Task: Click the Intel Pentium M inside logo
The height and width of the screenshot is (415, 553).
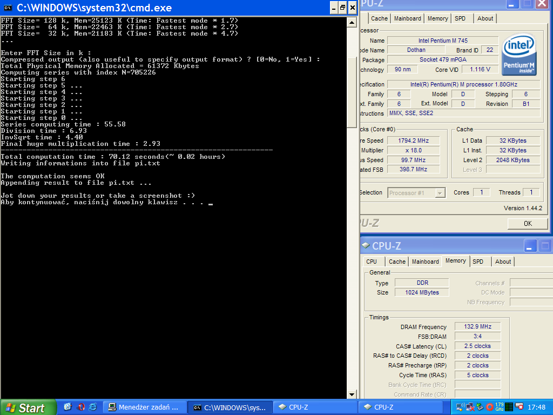Action: coord(519,54)
